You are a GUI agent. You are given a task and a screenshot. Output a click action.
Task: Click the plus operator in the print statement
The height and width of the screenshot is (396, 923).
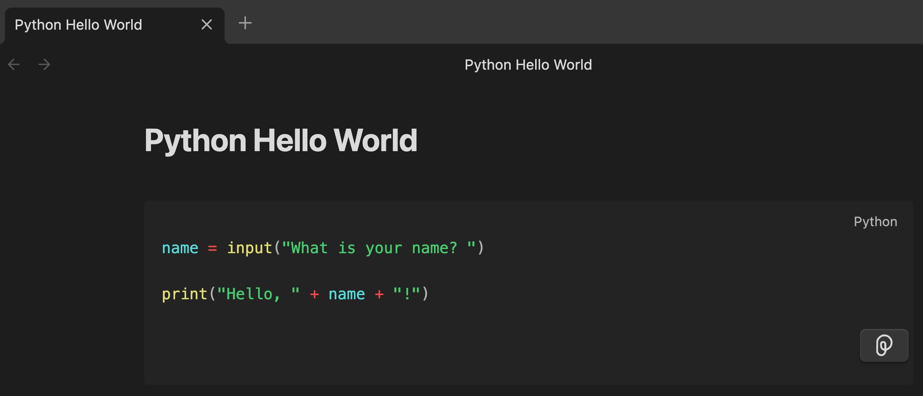(314, 294)
